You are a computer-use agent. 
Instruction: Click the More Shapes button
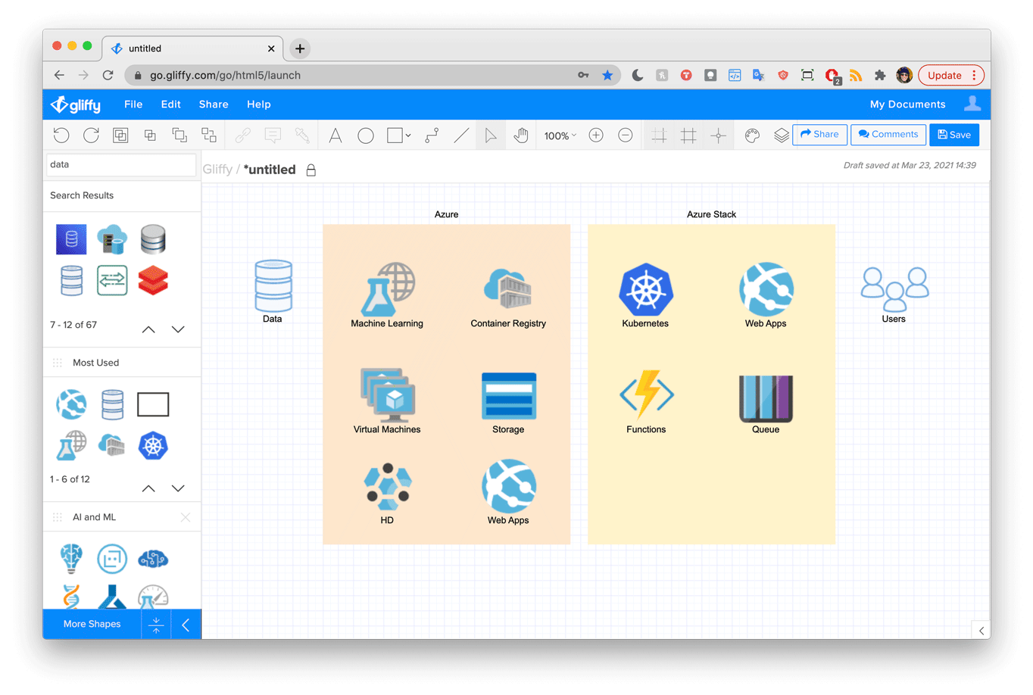point(92,624)
